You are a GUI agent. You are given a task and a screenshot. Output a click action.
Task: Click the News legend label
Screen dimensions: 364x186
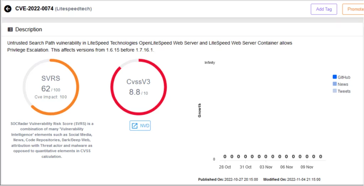pos(343,84)
